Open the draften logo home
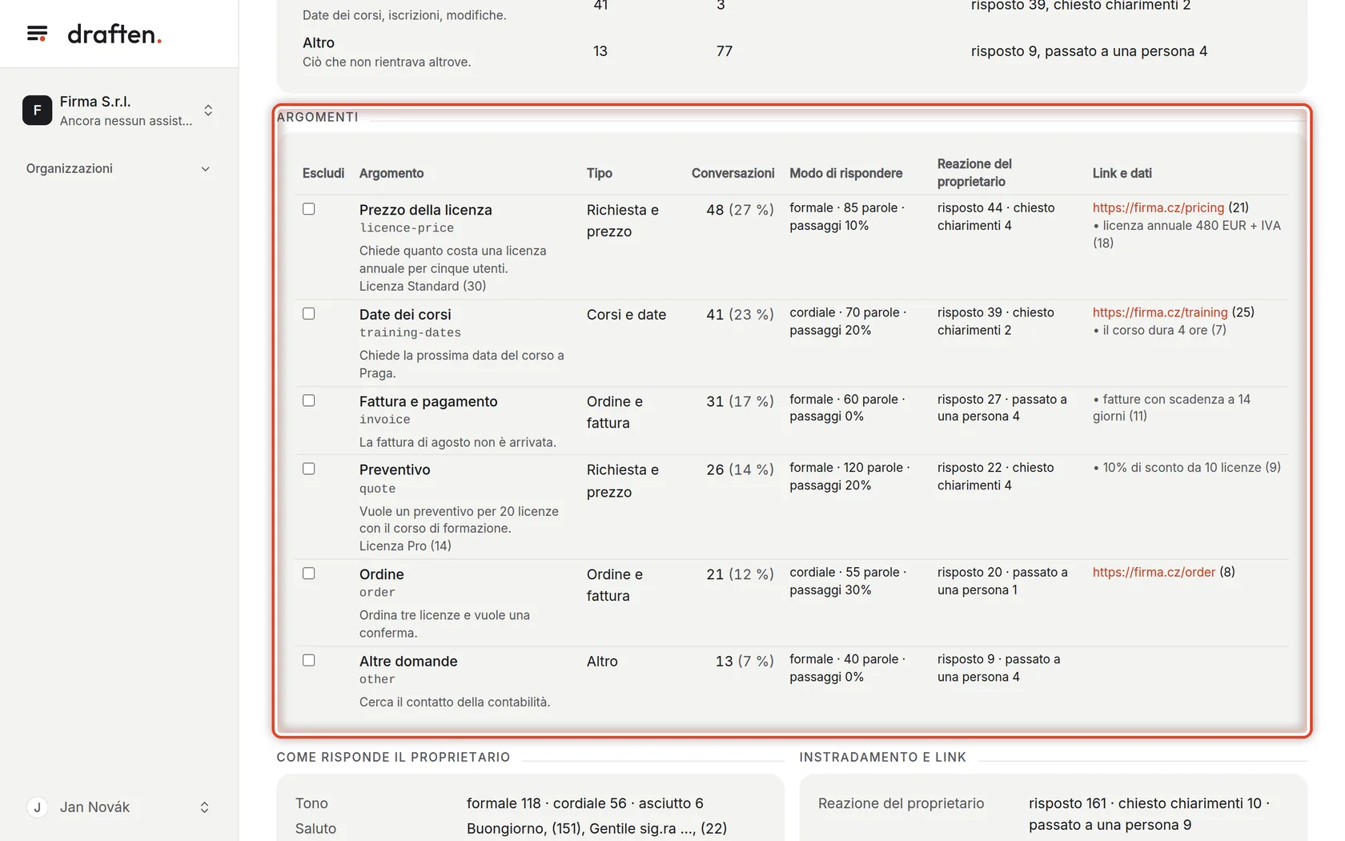Viewport: 1345px width, 841px height. click(114, 34)
